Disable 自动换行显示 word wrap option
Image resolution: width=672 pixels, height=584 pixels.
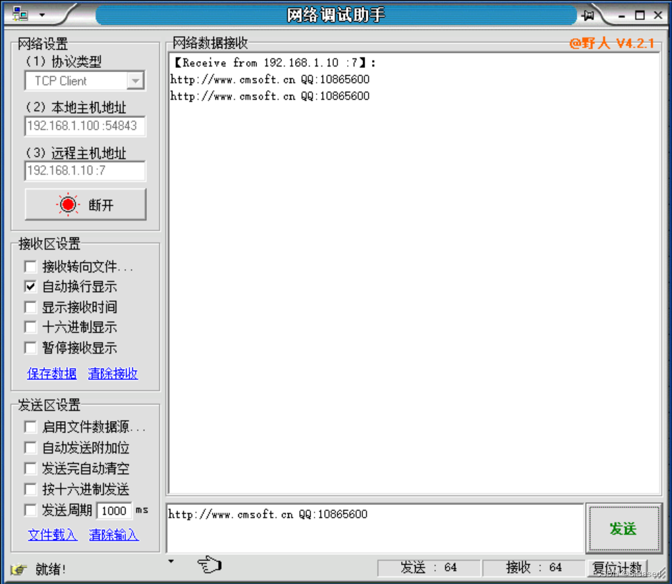pos(30,286)
